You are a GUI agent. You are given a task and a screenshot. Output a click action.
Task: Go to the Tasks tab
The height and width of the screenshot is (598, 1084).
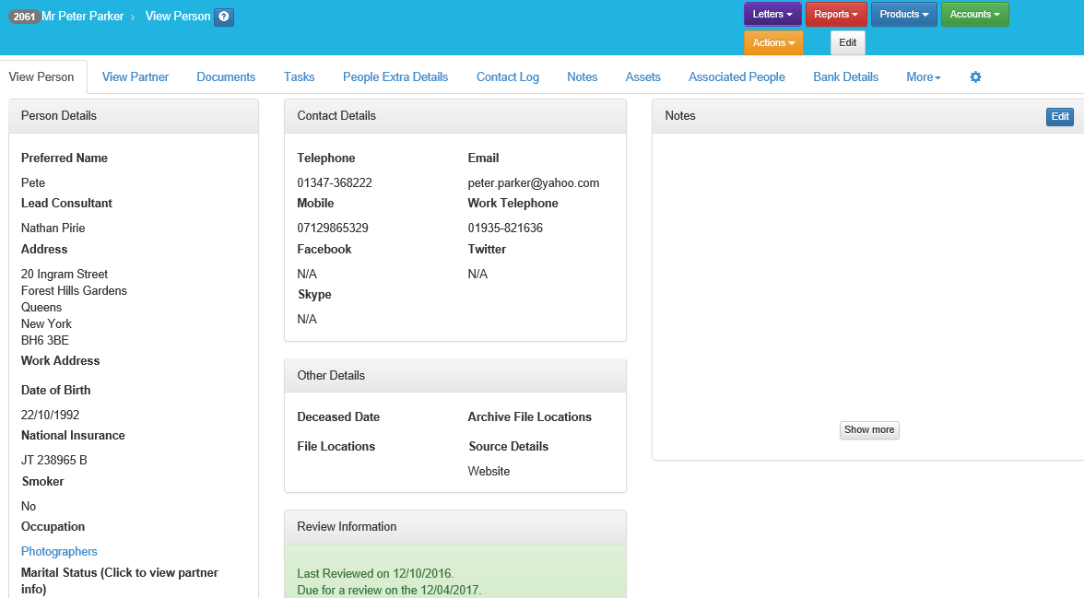tap(299, 77)
